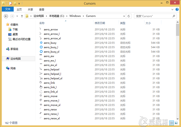
Task: Select the aero_move cursor icon
Action: (41, 95)
